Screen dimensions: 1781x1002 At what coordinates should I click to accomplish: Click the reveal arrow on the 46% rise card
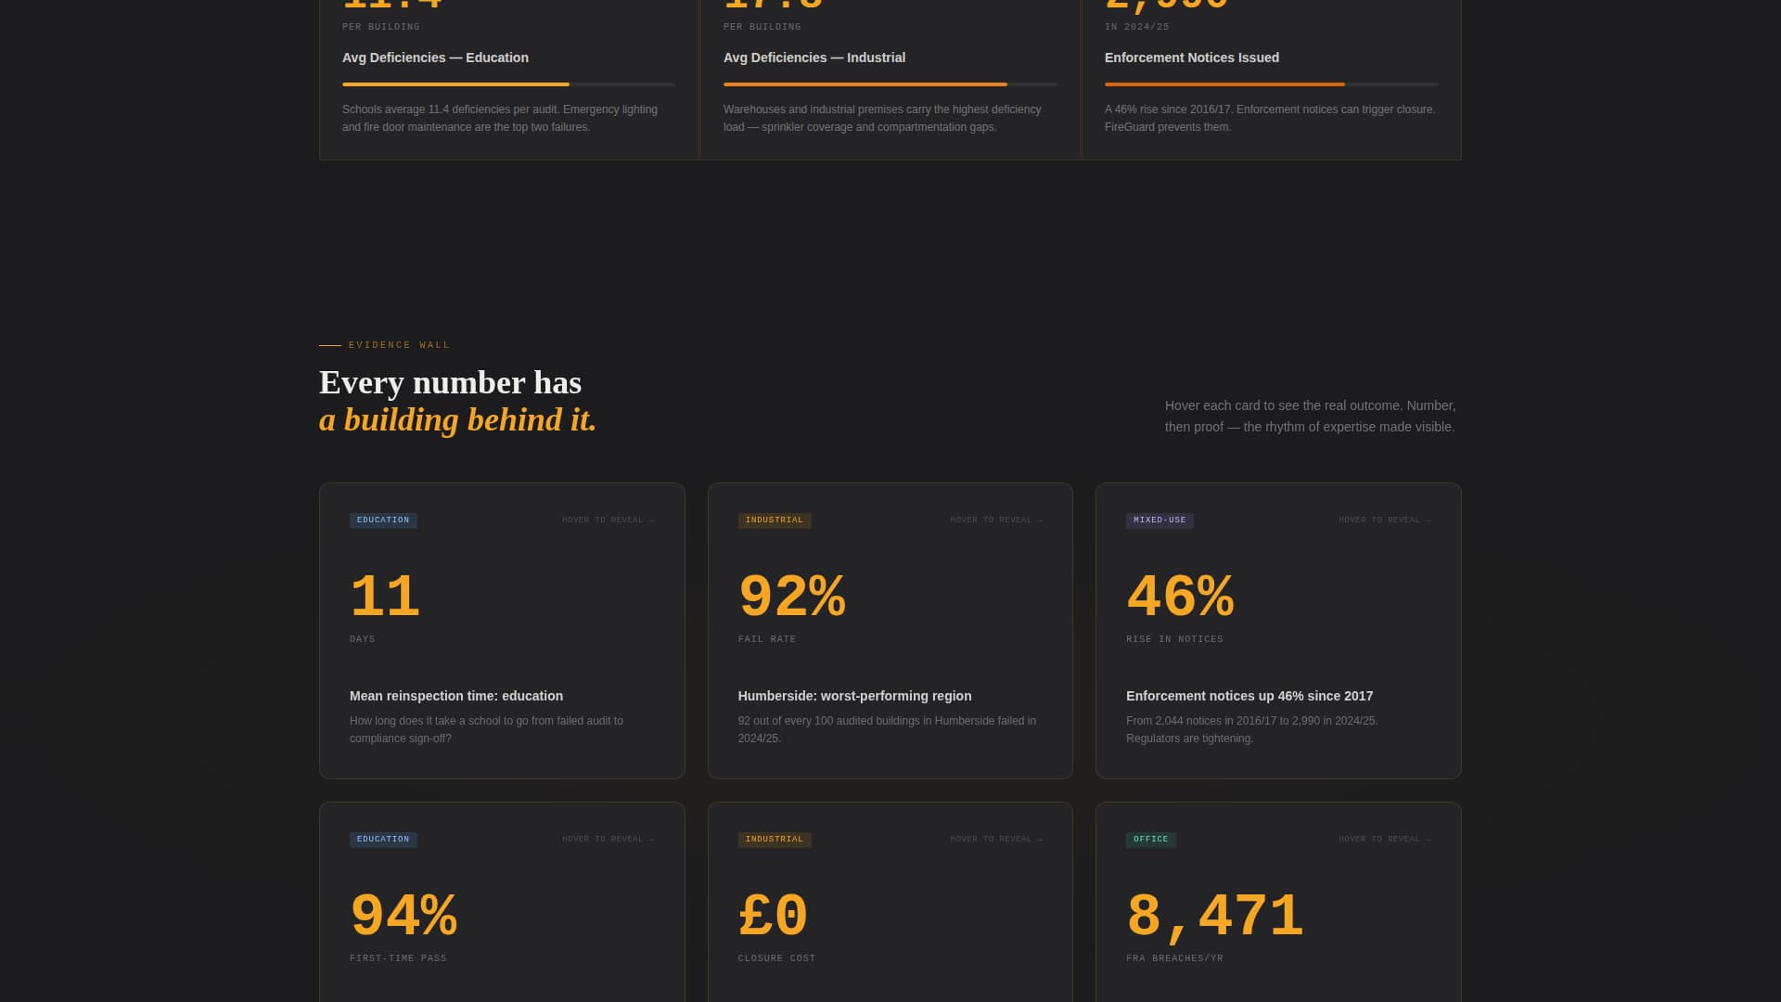pos(1427,520)
